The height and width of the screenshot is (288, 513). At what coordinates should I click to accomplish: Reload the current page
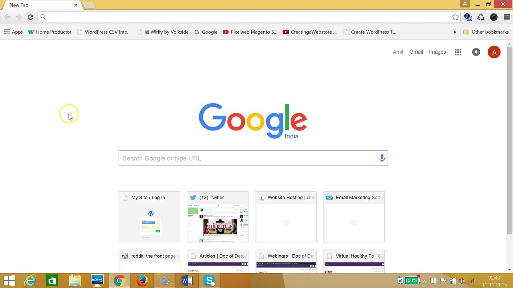30,17
